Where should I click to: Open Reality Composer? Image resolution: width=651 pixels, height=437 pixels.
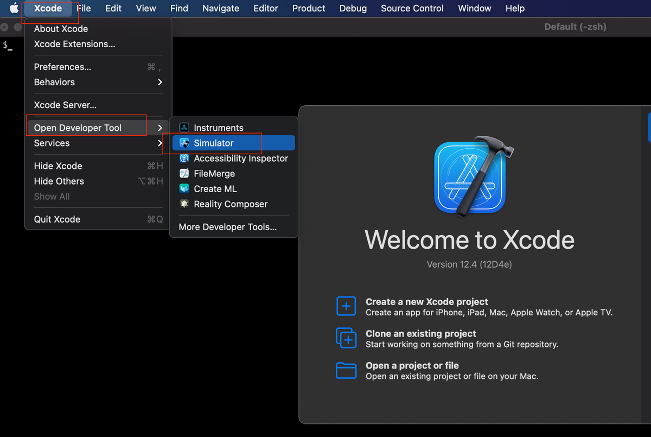pos(231,204)
